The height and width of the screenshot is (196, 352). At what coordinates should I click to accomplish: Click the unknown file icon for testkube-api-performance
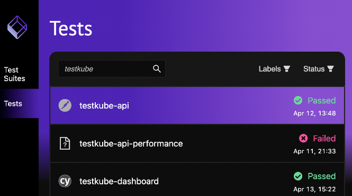(x=65, y=143)
